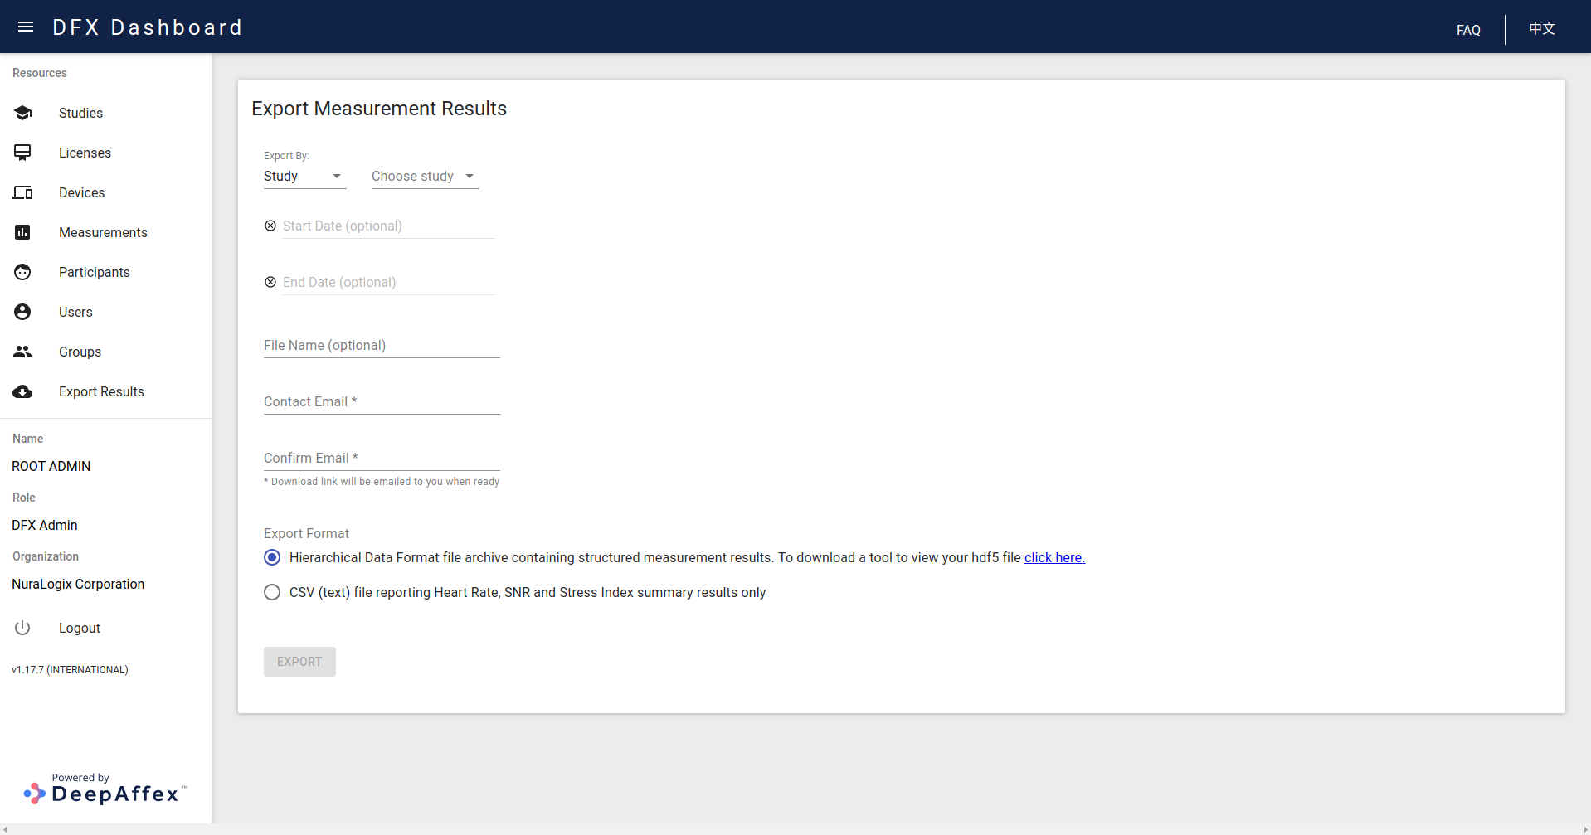Open the Choose study dropdown
Viewport: 1591px width, 835px height.
click(x=425, y=176)
